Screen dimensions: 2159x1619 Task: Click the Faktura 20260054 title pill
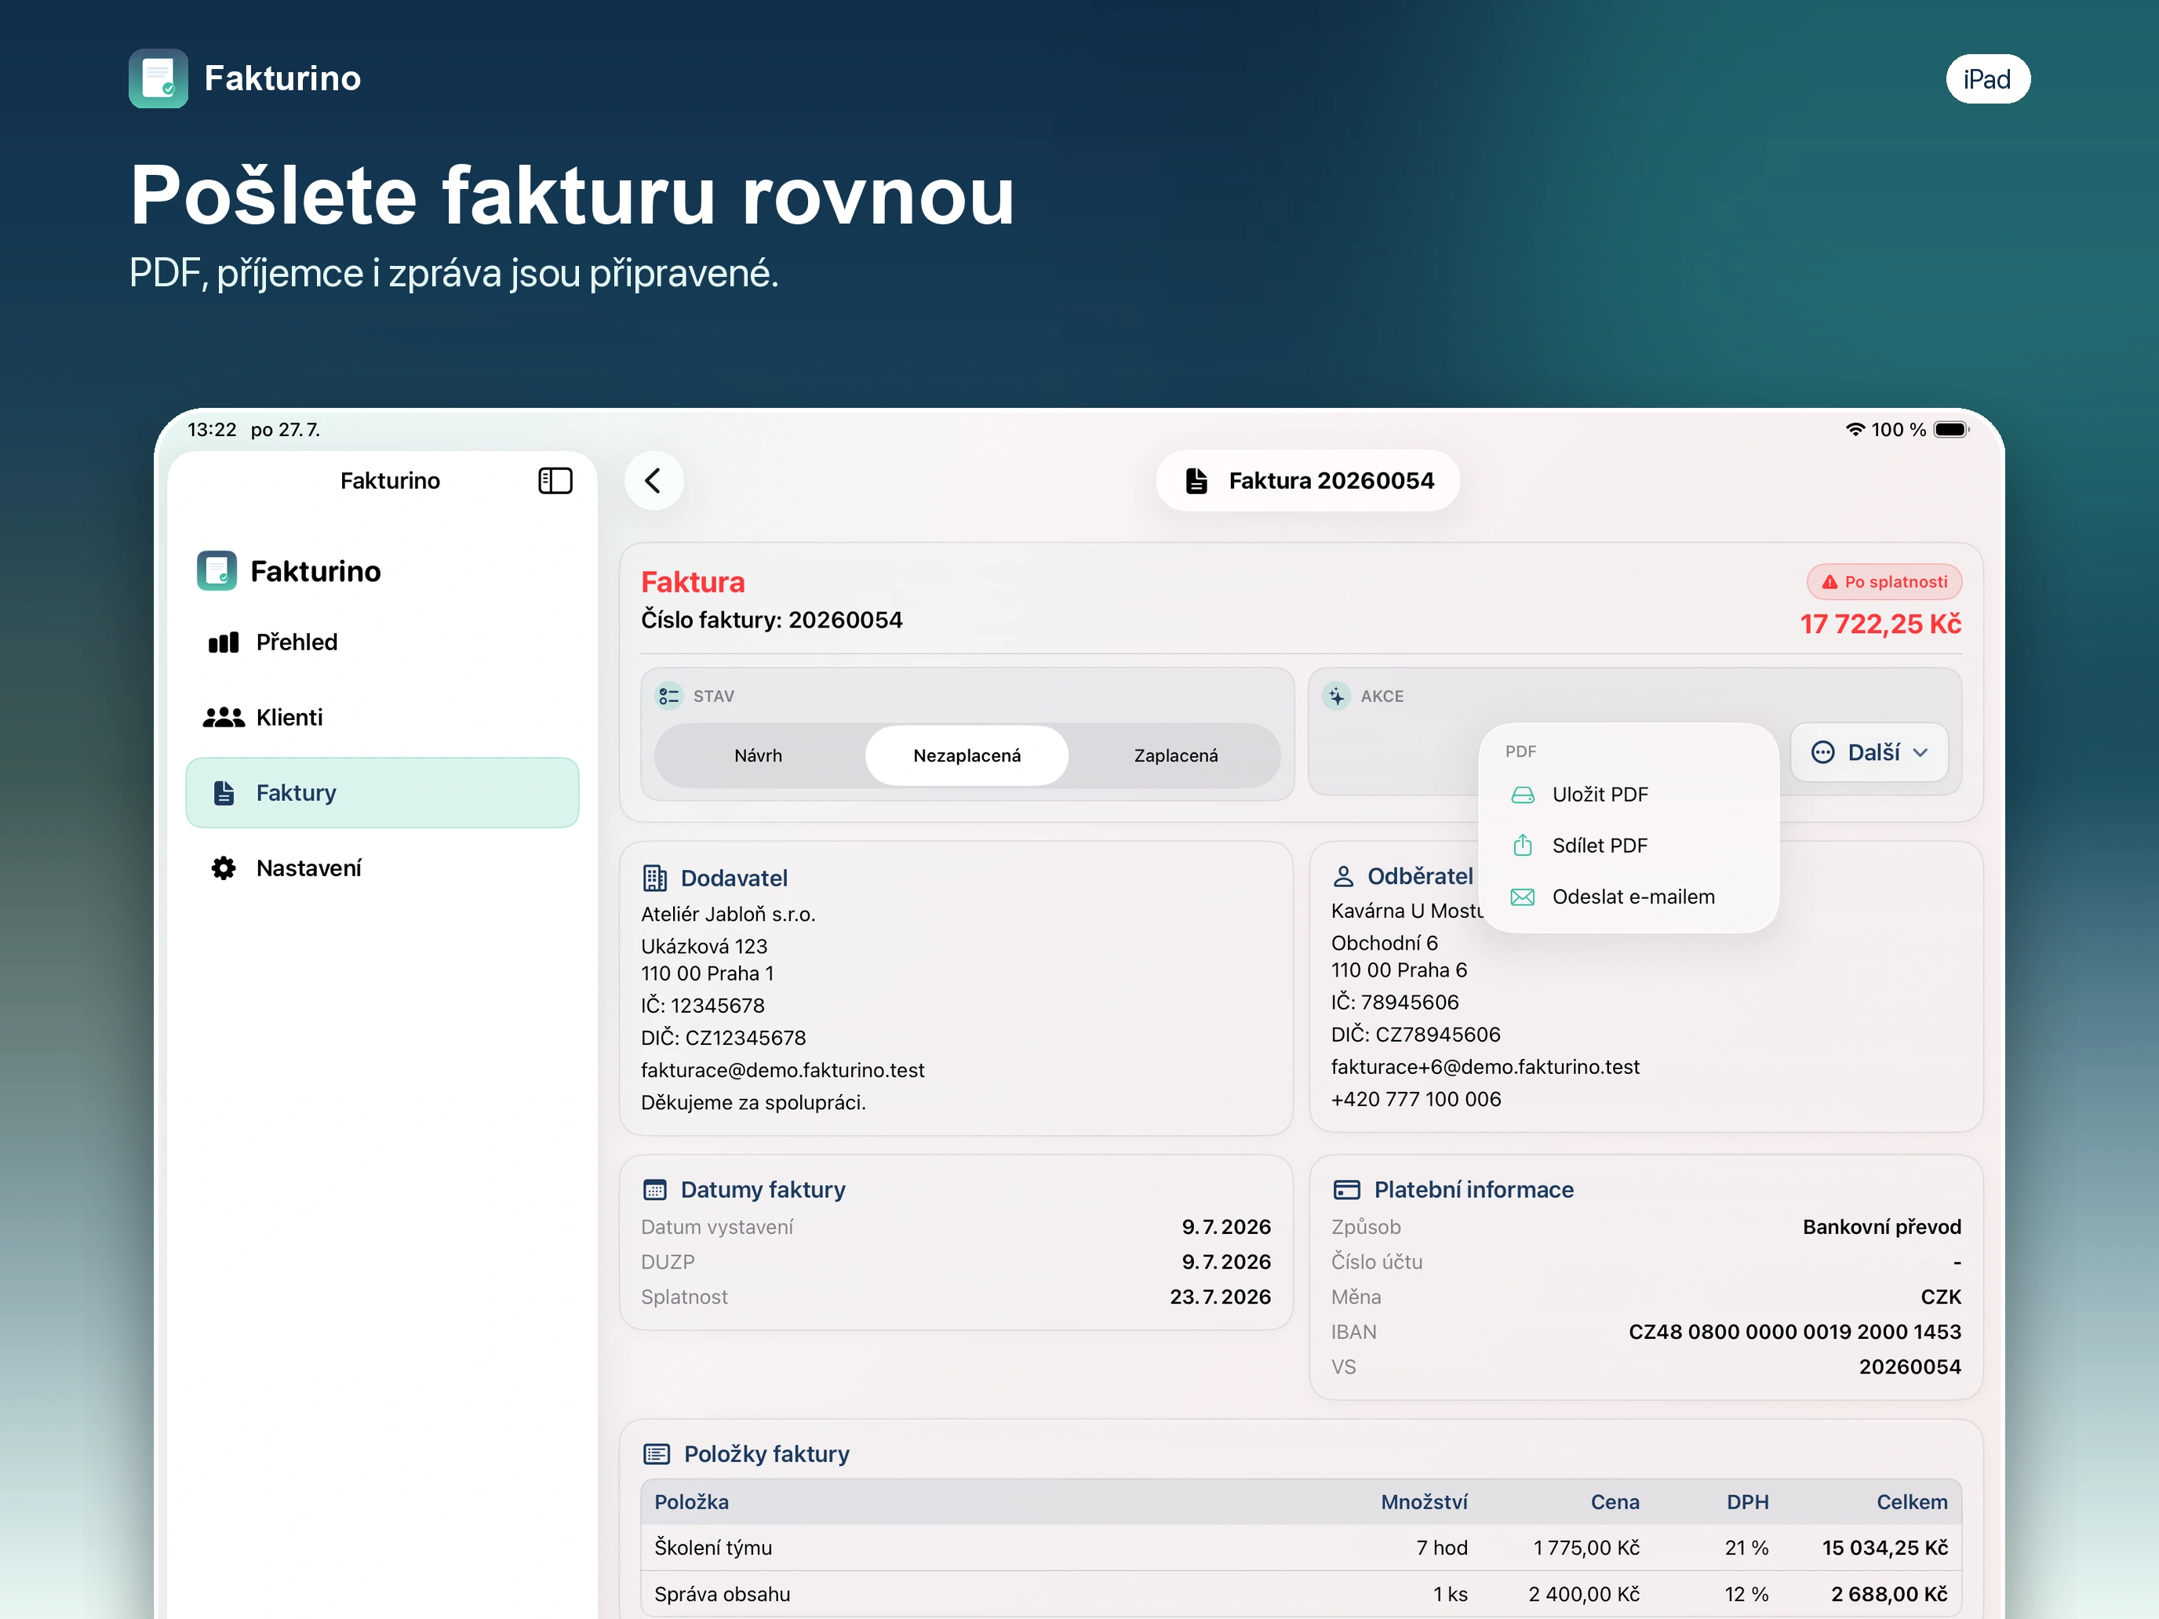[1308, 480]
